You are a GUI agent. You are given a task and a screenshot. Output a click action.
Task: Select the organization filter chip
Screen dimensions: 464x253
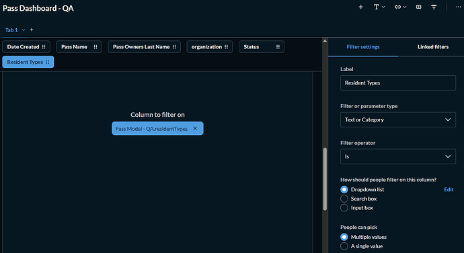point(210,47)
